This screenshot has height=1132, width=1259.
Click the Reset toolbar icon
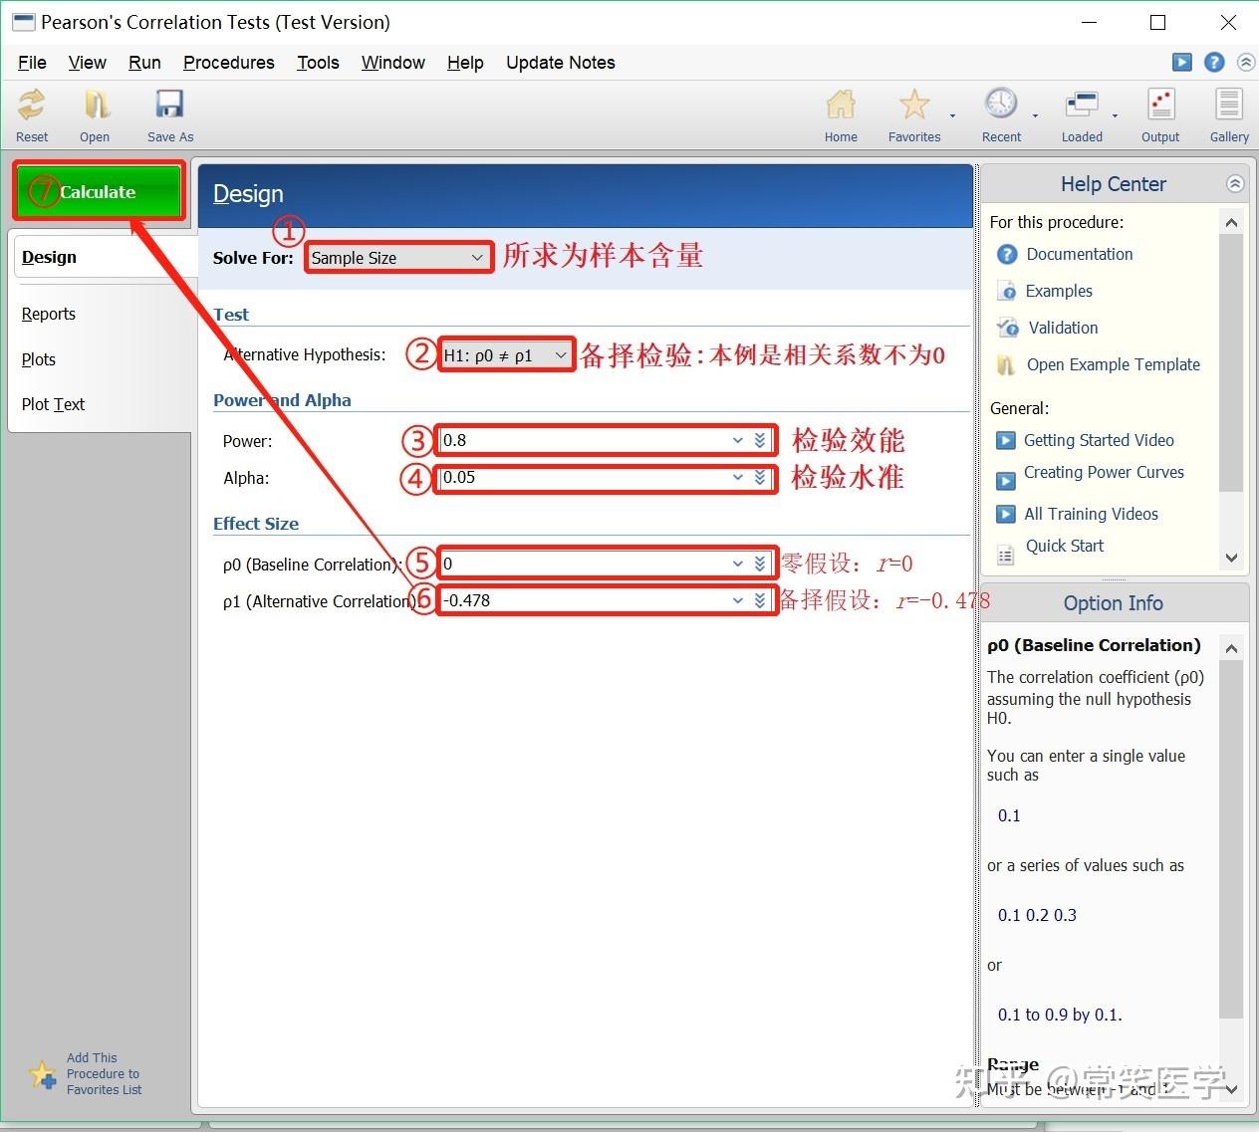tap(32, 105)
